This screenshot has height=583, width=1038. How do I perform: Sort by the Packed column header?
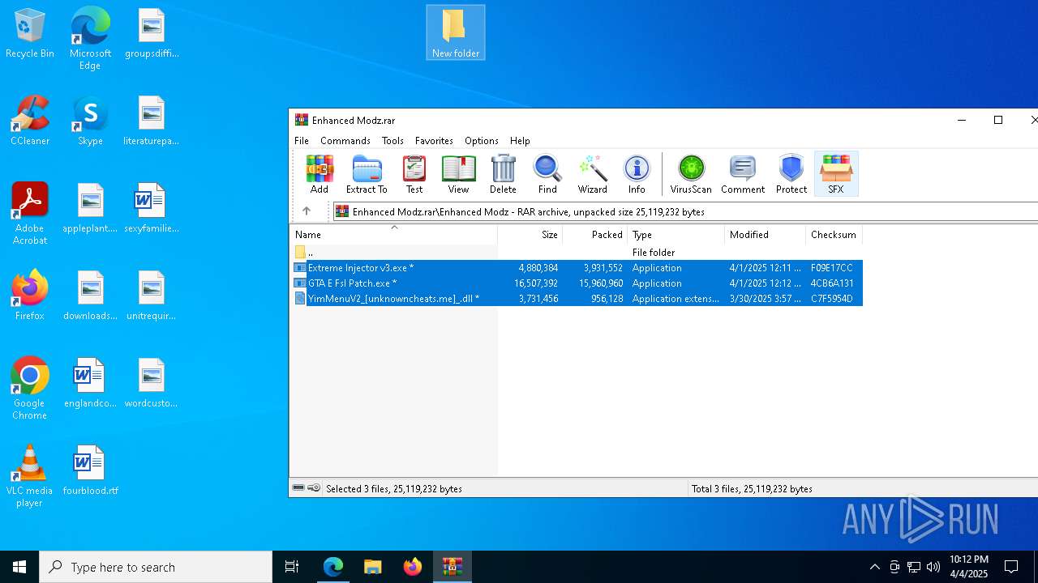(x=595, y=234)
